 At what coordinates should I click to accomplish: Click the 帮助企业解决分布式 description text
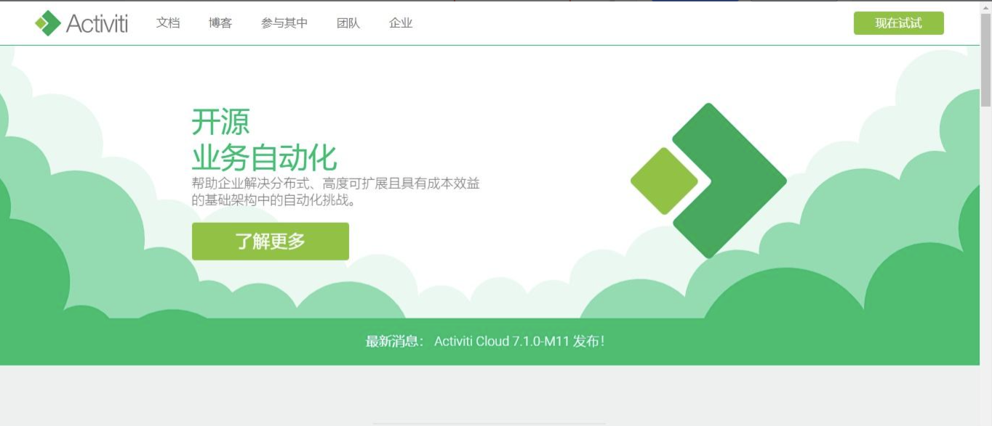coord(335,192)
